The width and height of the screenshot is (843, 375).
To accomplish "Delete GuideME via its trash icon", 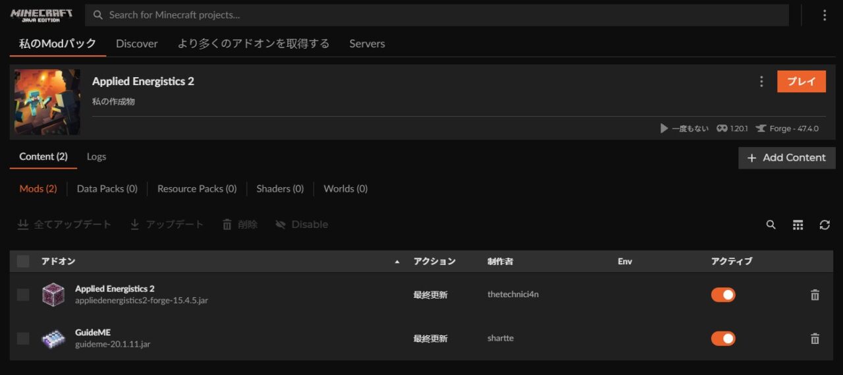I will [815, 339].
